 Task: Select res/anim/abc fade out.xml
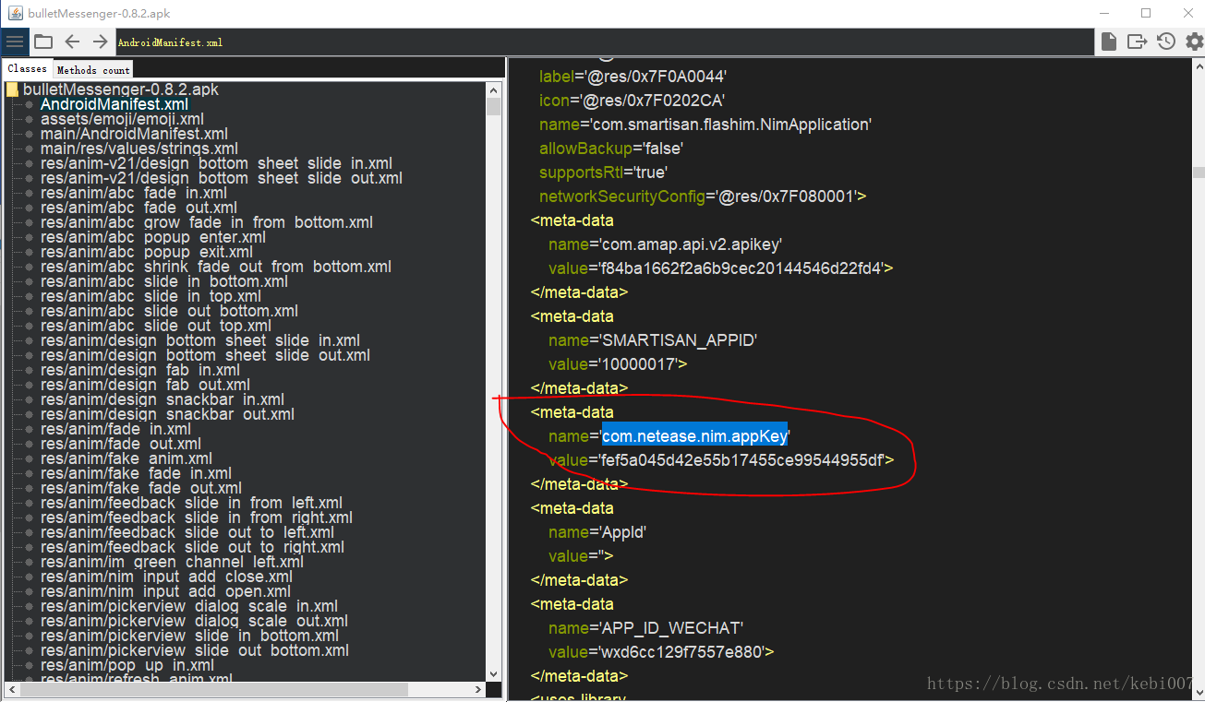tap(139, 208)
